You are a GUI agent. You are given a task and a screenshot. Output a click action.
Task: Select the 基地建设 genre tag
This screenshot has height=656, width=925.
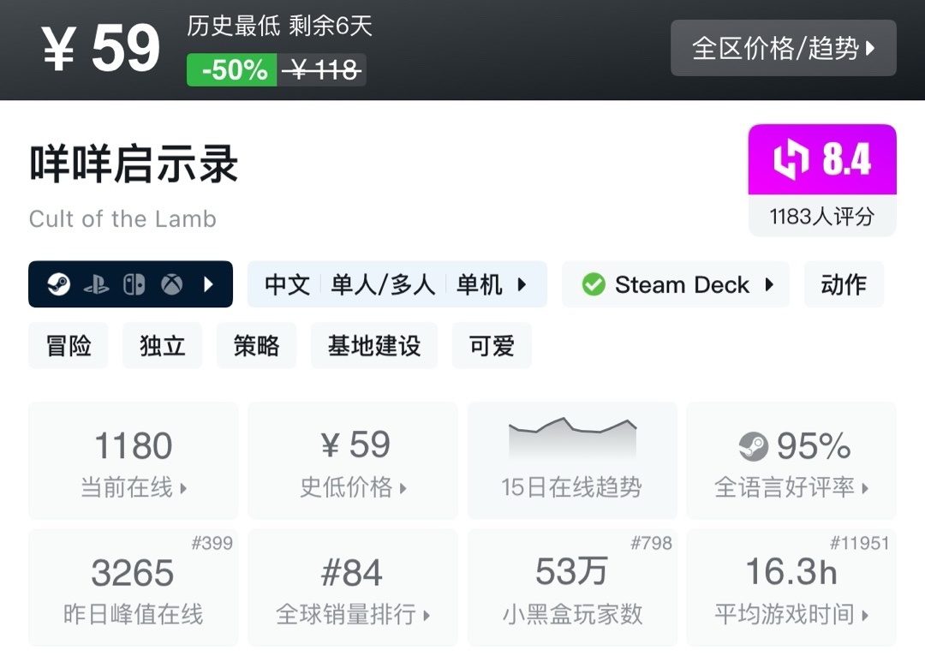click(374, 346)
